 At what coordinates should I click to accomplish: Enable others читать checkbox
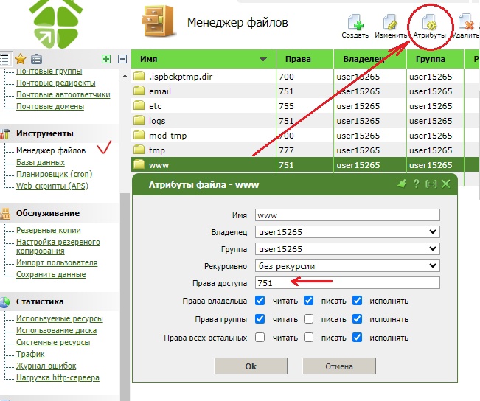(x=260, y=338)
